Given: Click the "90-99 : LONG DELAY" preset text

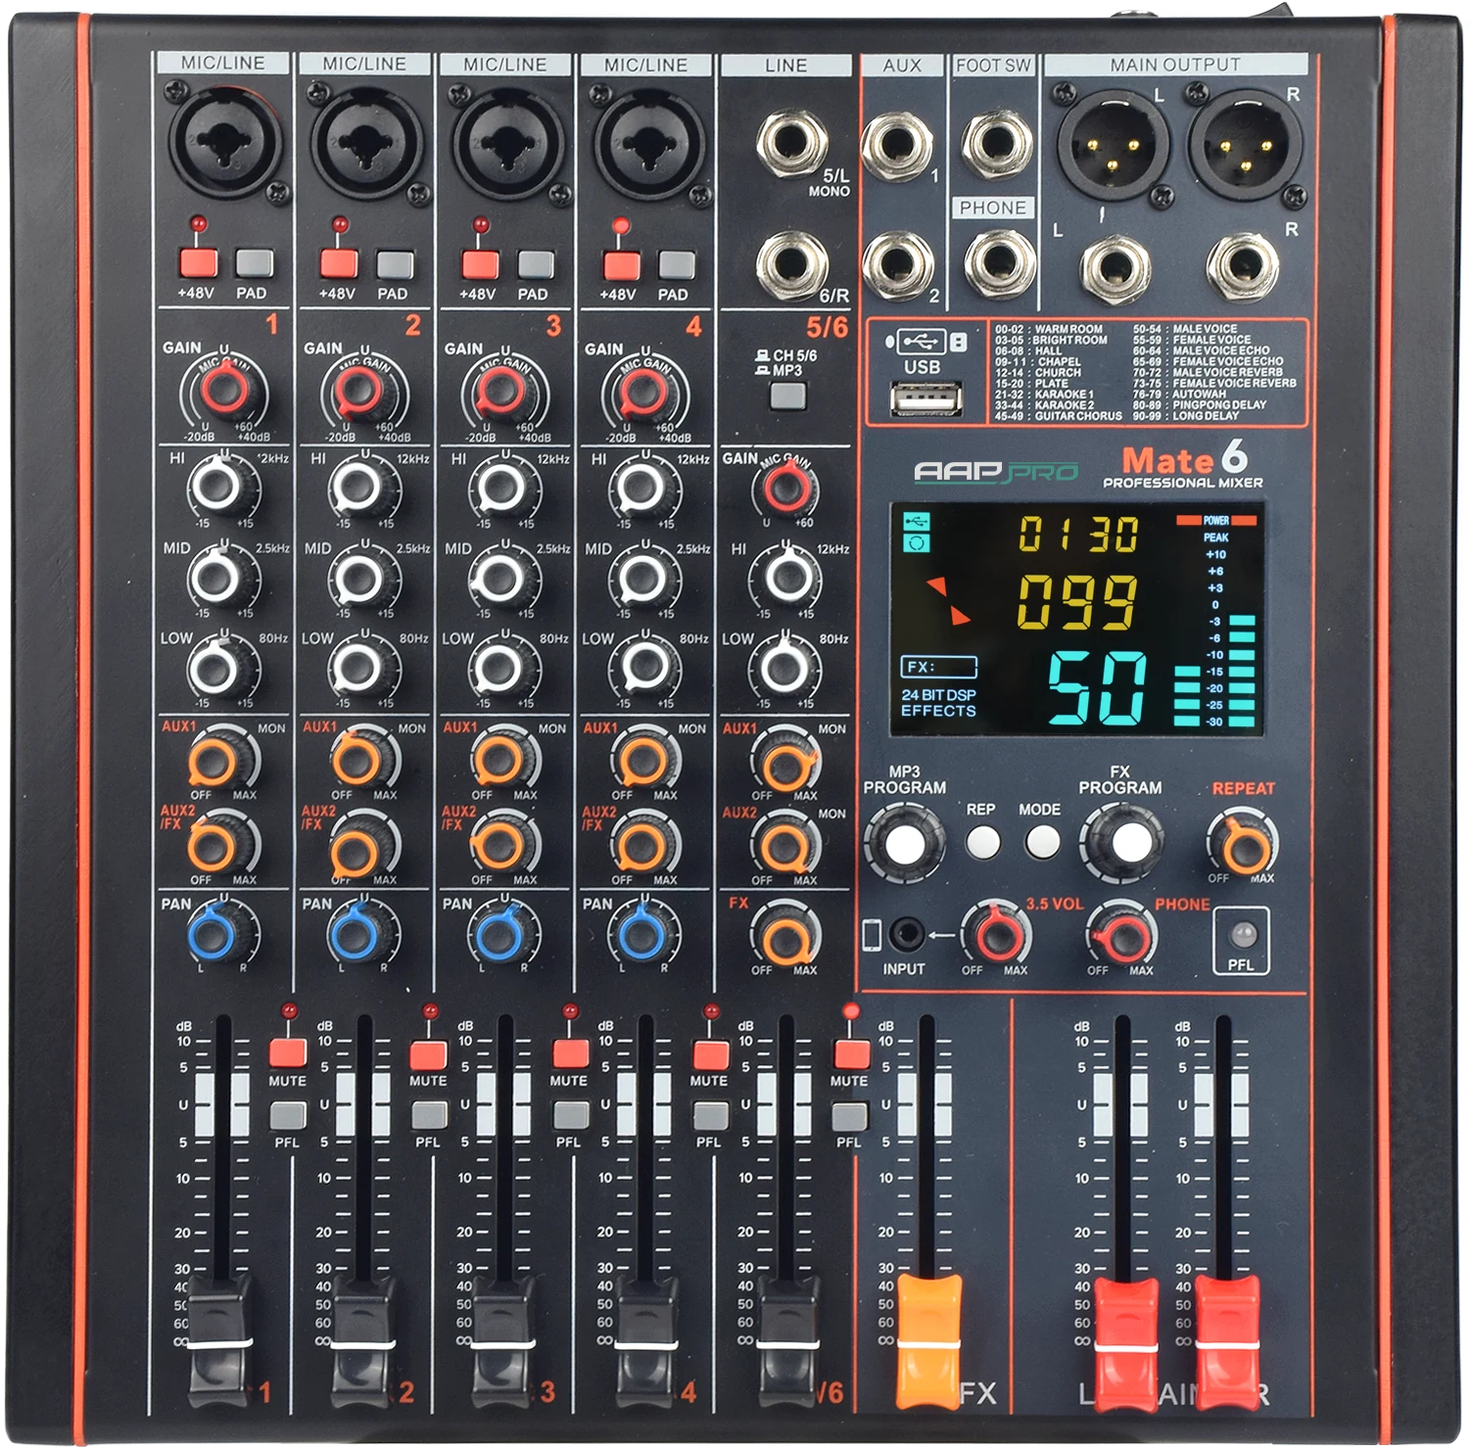Looking at the screenshot, I should (1186, 416).
